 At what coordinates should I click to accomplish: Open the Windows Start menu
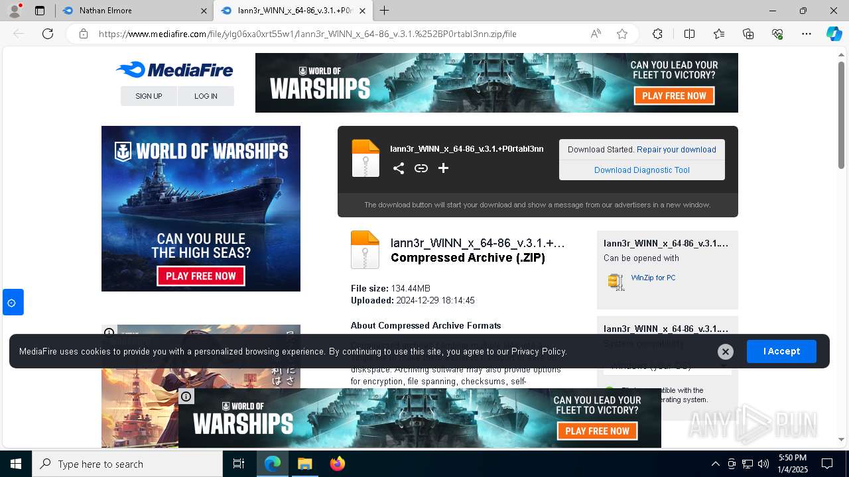[16, 464]
